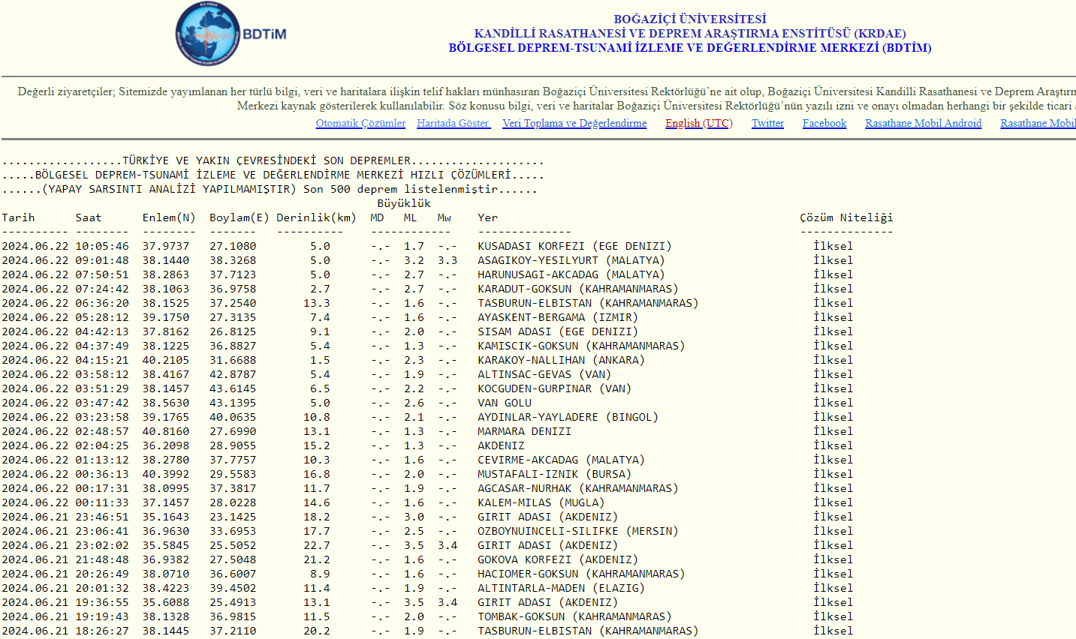Select OZBOYNUINCELI-SILIFKE (MERSIN) location
The height and width of the screenshot is (639, 1076).
point(578,531)
